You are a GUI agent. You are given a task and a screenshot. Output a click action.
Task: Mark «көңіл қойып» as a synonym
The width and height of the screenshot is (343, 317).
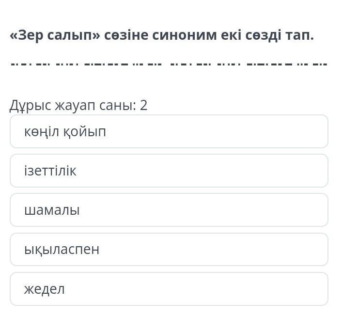click(169, 131)
